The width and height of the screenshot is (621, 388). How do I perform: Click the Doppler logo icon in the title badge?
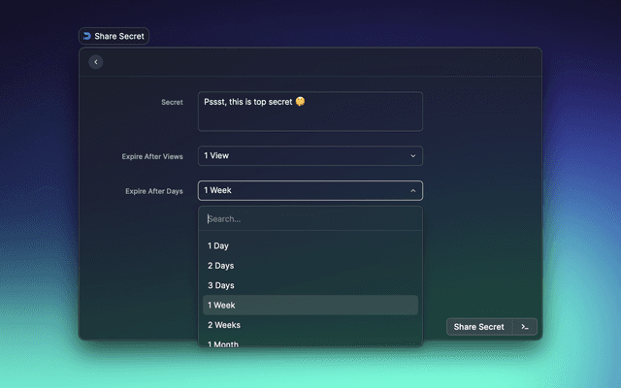tap(87, 36)
